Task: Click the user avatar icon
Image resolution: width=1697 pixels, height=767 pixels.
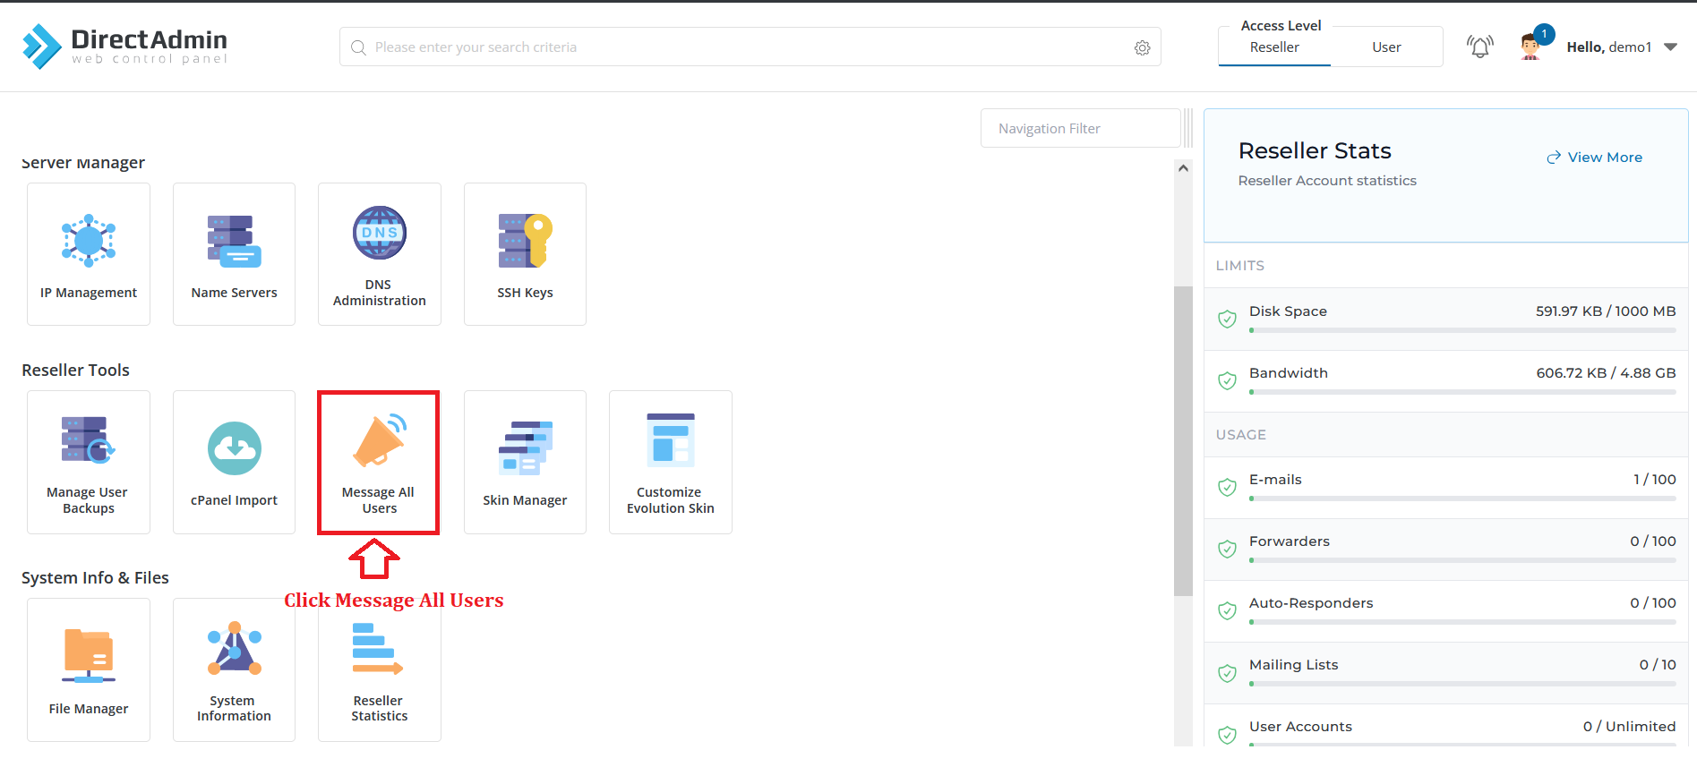Action: 1530,47
